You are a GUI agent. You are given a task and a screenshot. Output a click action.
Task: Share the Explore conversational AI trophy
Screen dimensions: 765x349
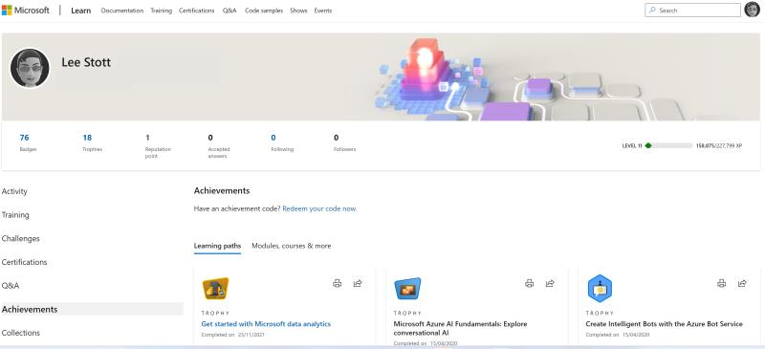coord(550,283)
